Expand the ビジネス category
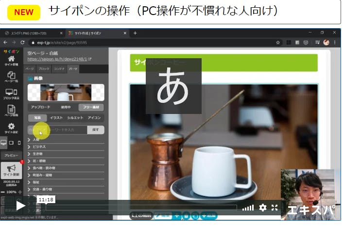Screen dimensions: 344x227 [39, 146]
